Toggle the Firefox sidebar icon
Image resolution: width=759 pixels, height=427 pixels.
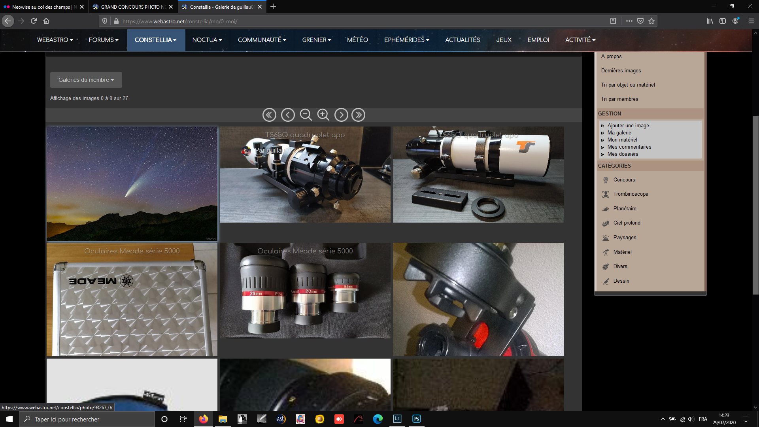[723, 21]
